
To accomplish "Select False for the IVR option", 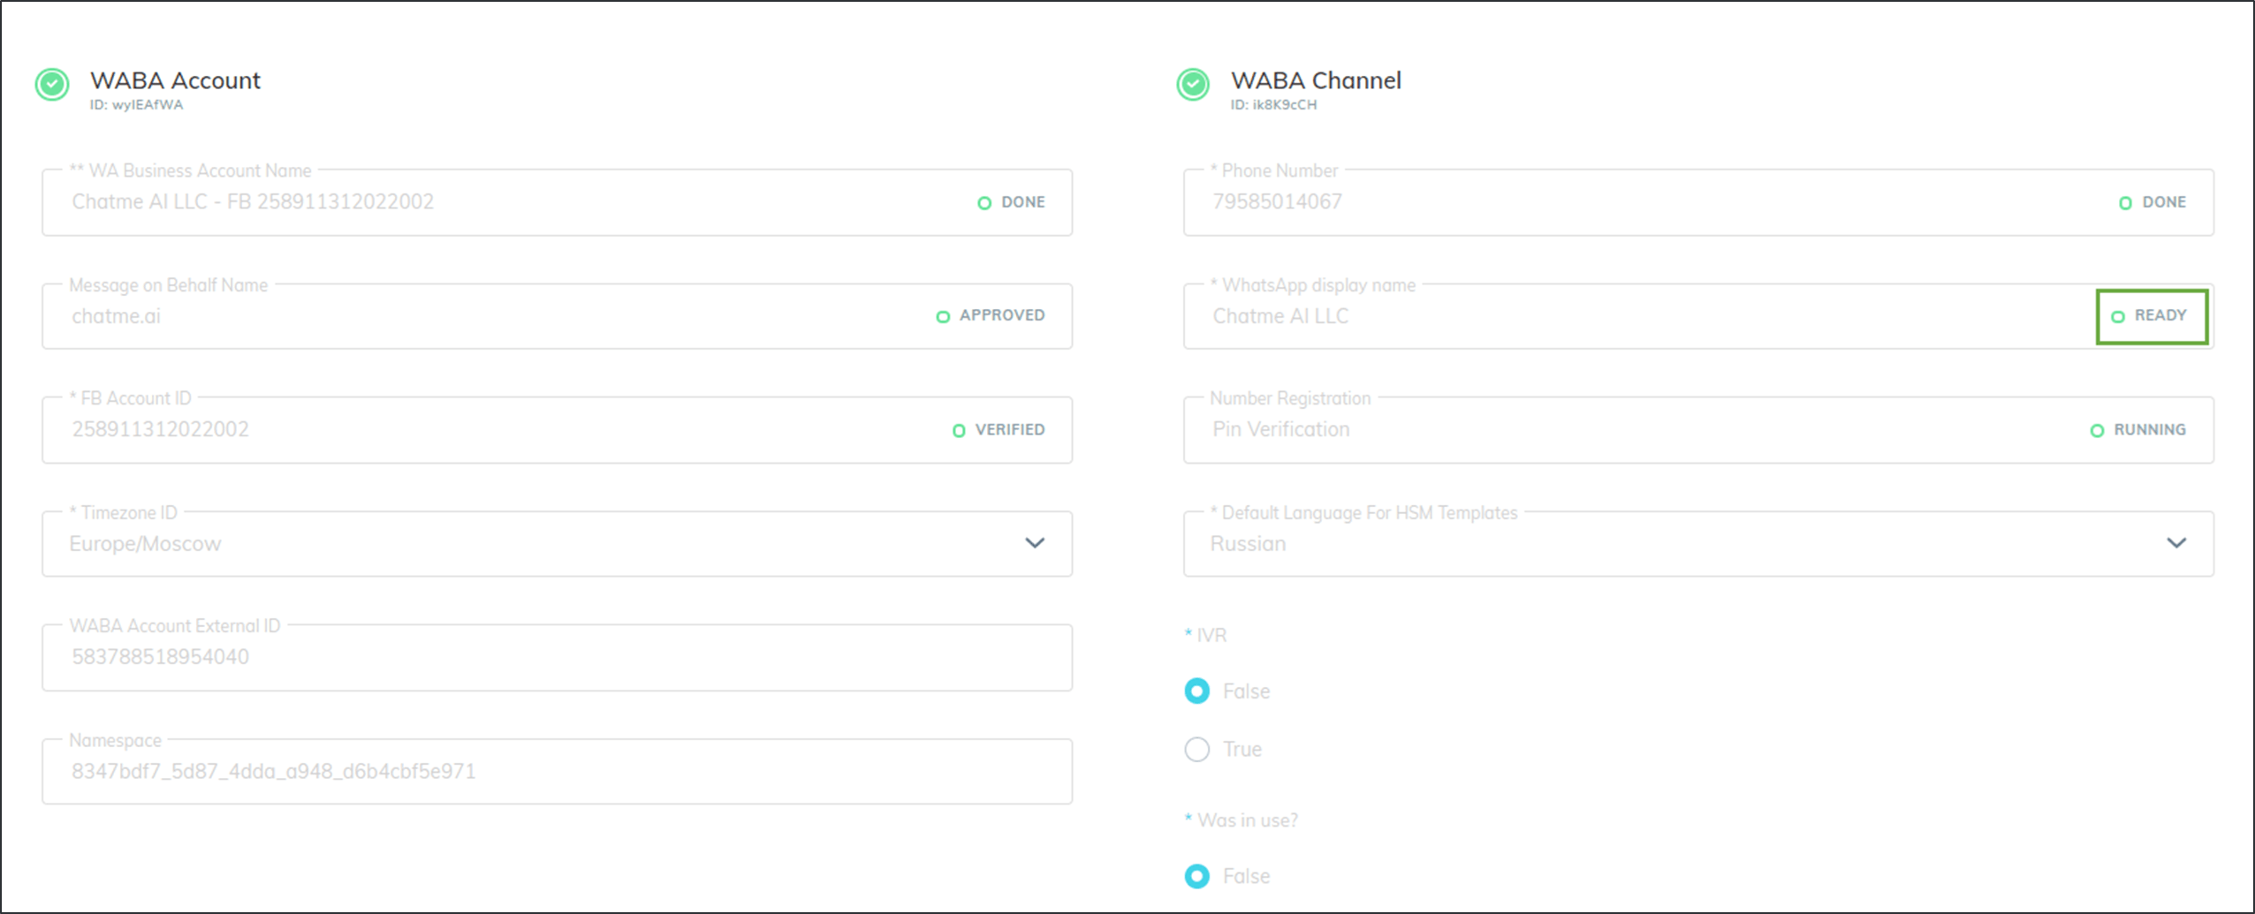I will pos(1197,691).
